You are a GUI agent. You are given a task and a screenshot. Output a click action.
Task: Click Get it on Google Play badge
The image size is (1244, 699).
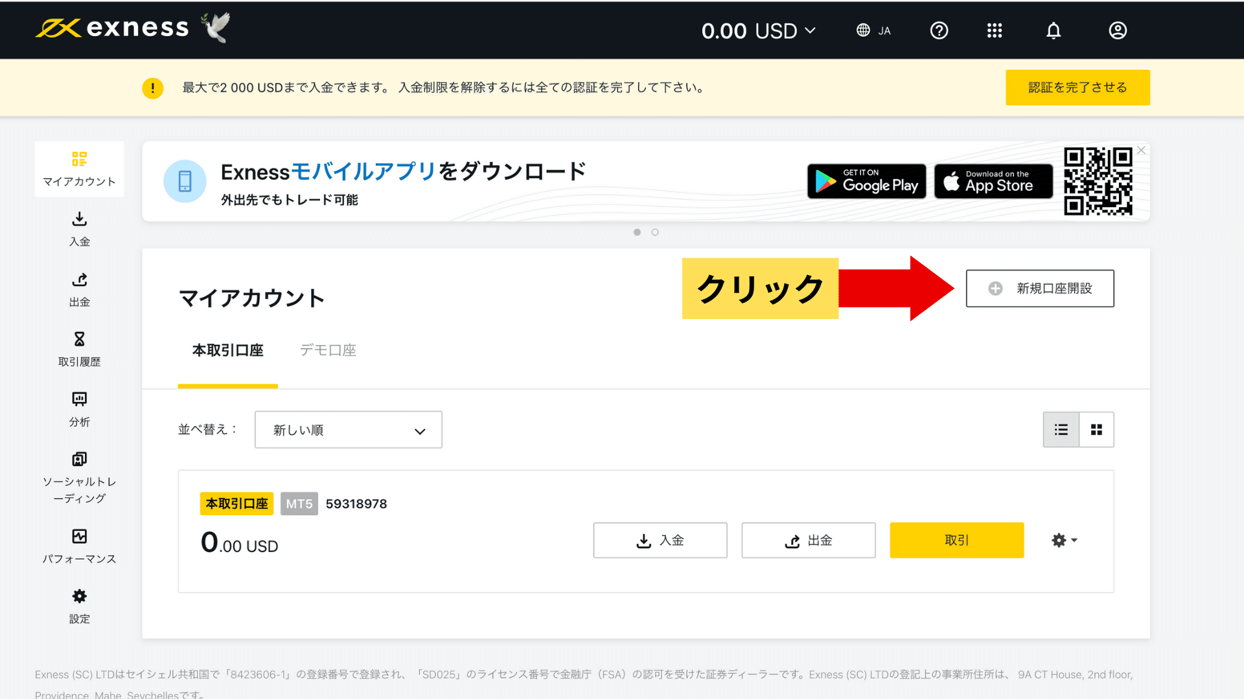click(x=866, y=181)
